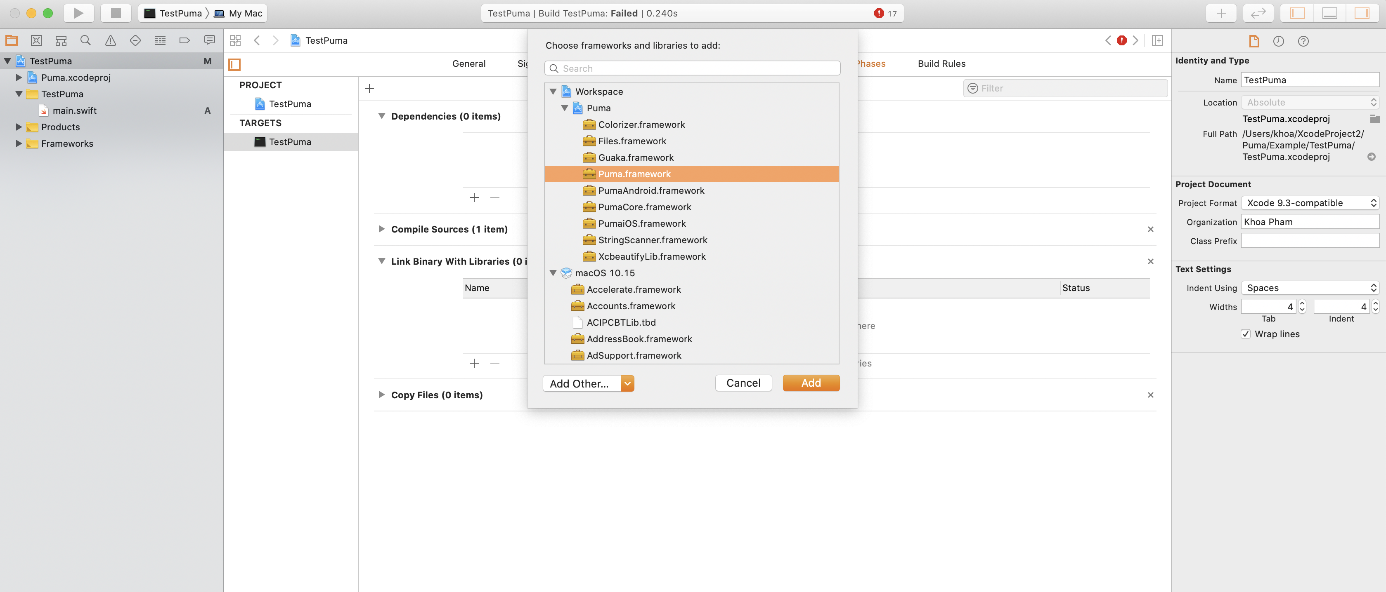
Task: Expand the Frameworks folder in navigator
Action: (19, 143)
